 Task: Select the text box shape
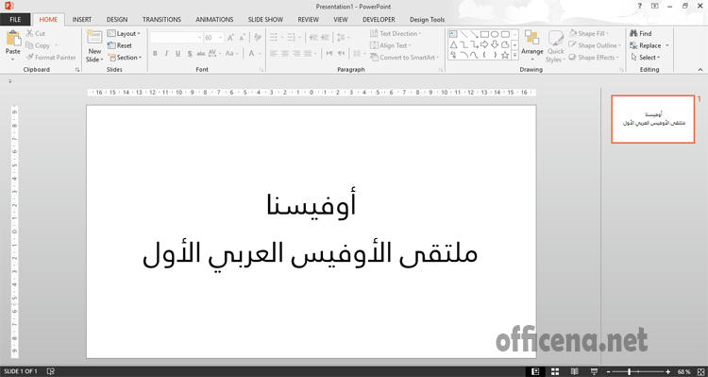[453, 34]
